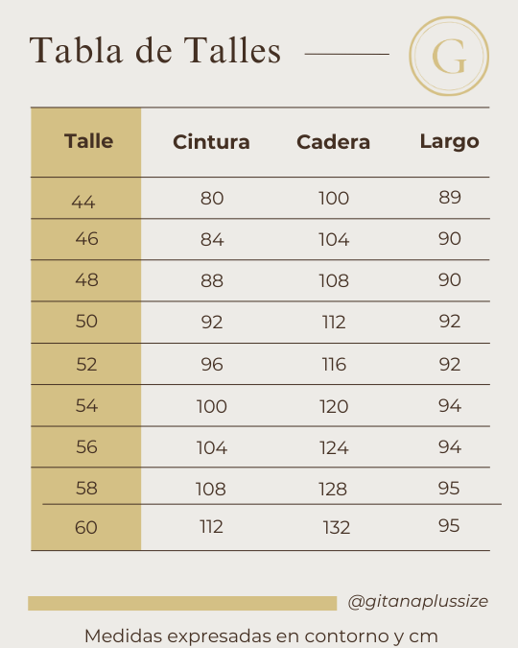
Task: Click size 54 in the Talle column
Action: (86, 406)
